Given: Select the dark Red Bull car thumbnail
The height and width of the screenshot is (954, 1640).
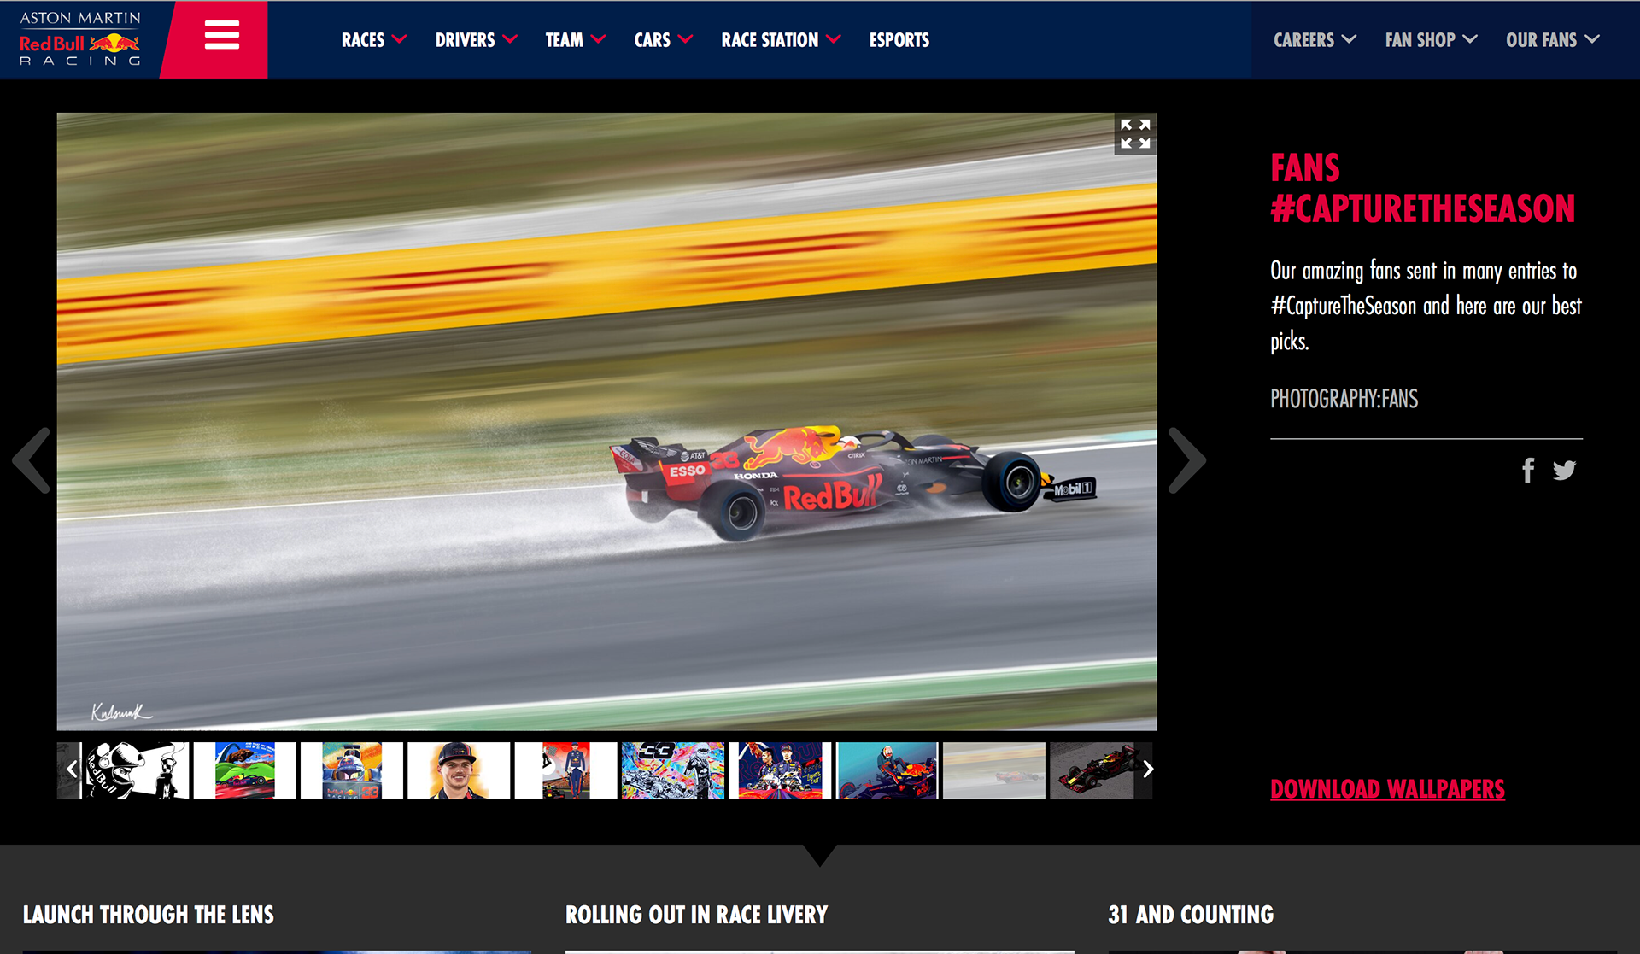Looking at the screenshot, I should 1092,770.
